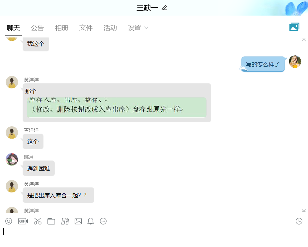
Task: Open the green screenshot image in message
Action: tap(117, 107)
